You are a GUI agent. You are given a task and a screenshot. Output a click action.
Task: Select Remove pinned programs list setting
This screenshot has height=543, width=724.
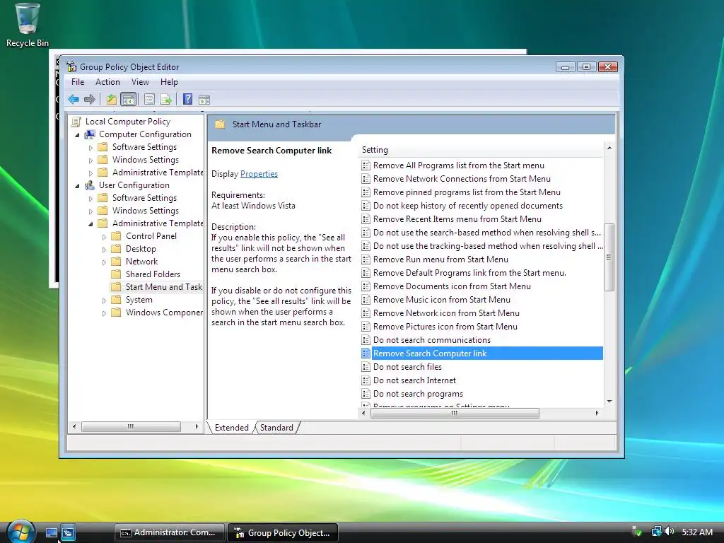point(467,192)
